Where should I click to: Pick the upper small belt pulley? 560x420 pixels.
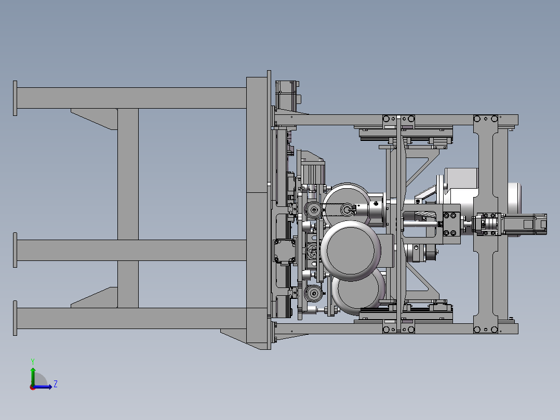pyautogui.click(x=314, y=210)
